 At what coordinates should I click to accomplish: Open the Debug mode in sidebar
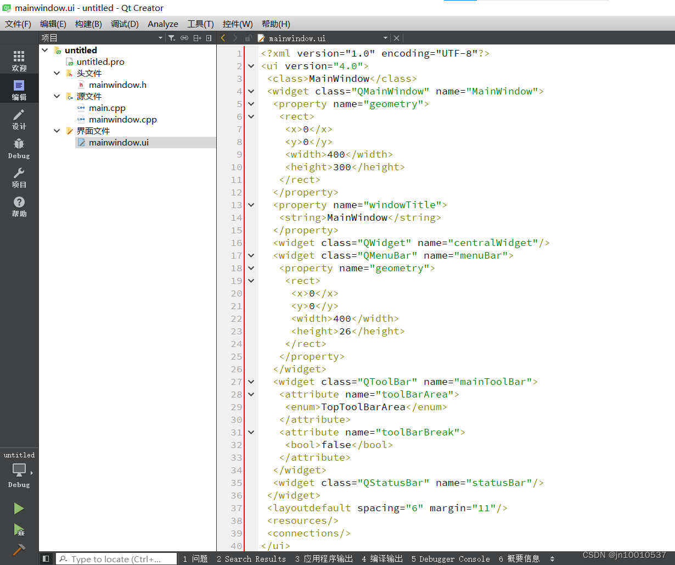pos(19,148)
